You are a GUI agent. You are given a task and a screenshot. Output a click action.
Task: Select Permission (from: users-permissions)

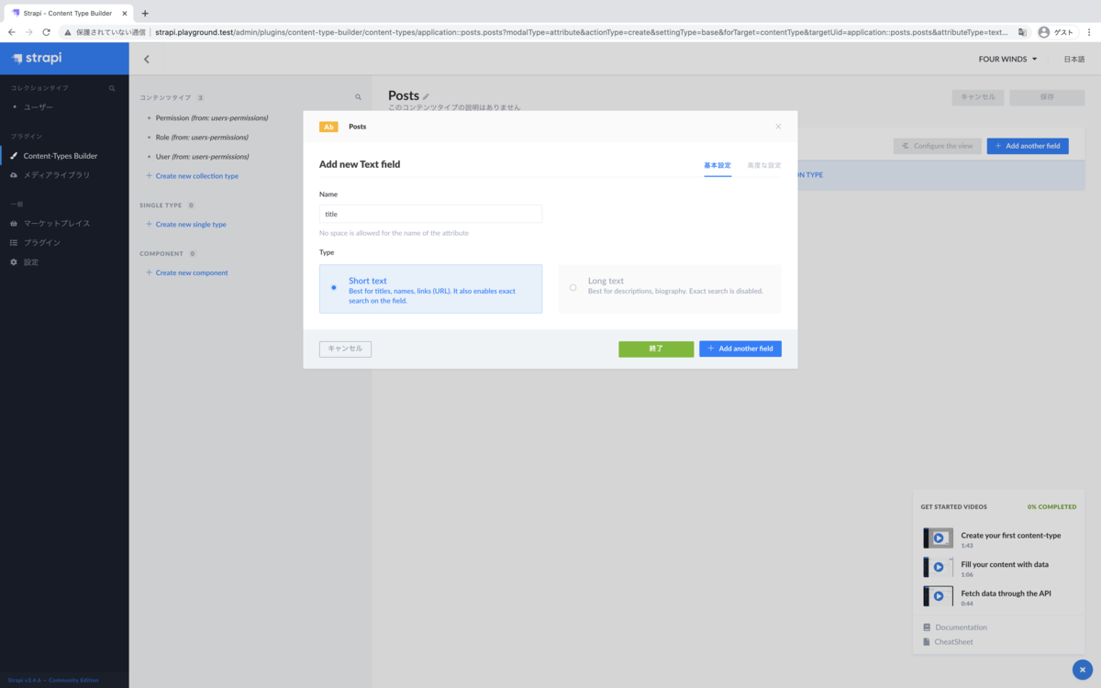(212, 117)
